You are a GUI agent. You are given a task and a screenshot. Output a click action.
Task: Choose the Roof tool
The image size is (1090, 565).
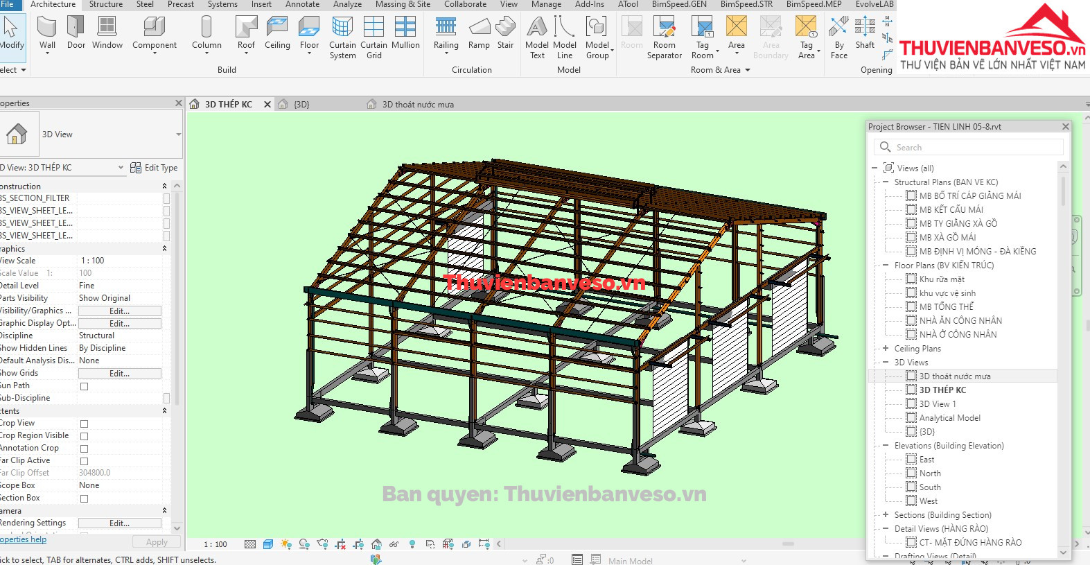[x=246, y=33]
